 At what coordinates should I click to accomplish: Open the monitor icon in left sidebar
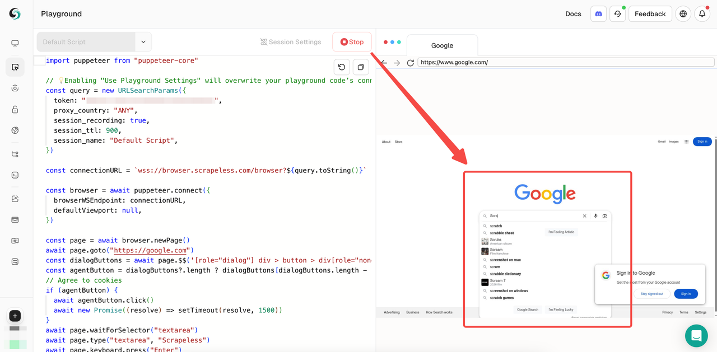coord(15,43)
